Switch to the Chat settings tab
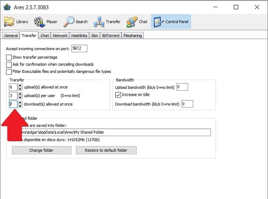The height and width of the screenshot is (199, 268). pyautogui.click(x=45, y=36)
